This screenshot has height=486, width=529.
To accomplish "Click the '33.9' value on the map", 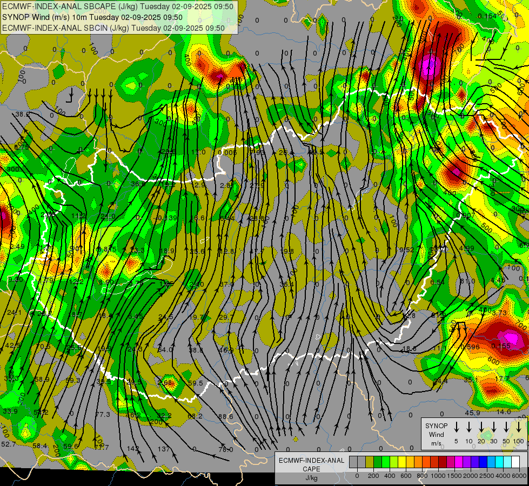I will click(x=10, y=411).
